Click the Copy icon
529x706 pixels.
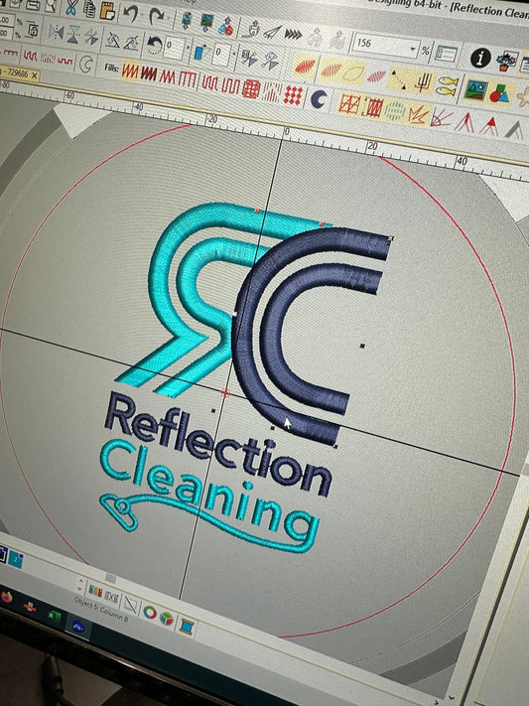(89, 9)
